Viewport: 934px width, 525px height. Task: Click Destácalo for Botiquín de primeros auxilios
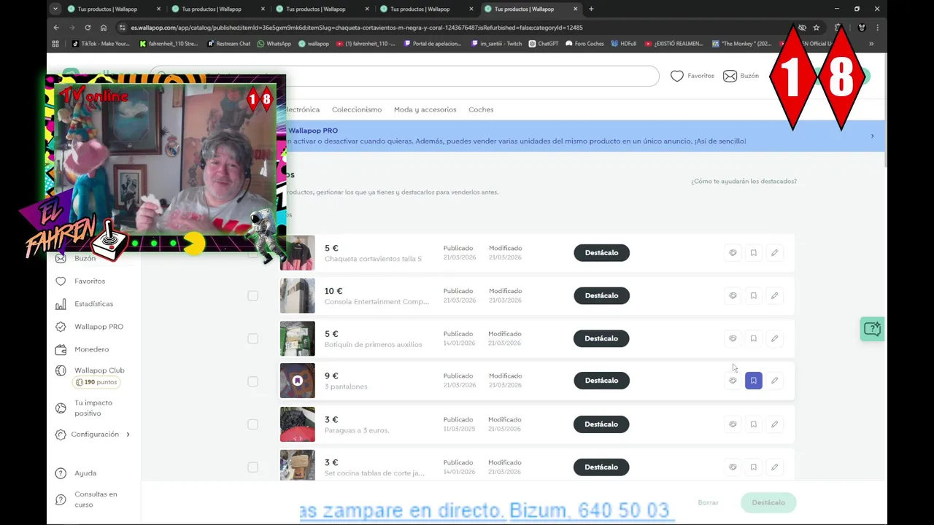coord(601,338)
